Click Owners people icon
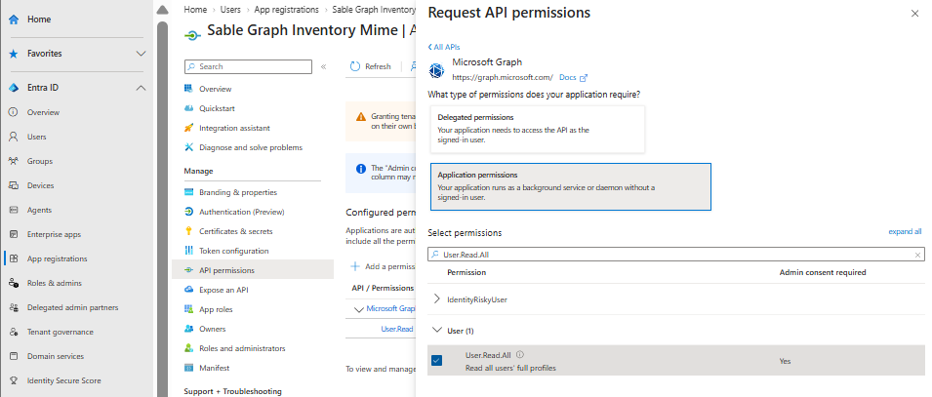 pos(189,329)
